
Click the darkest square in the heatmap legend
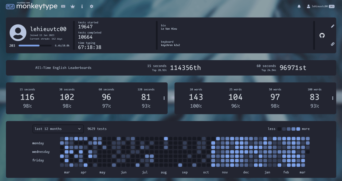pos(279,129)
